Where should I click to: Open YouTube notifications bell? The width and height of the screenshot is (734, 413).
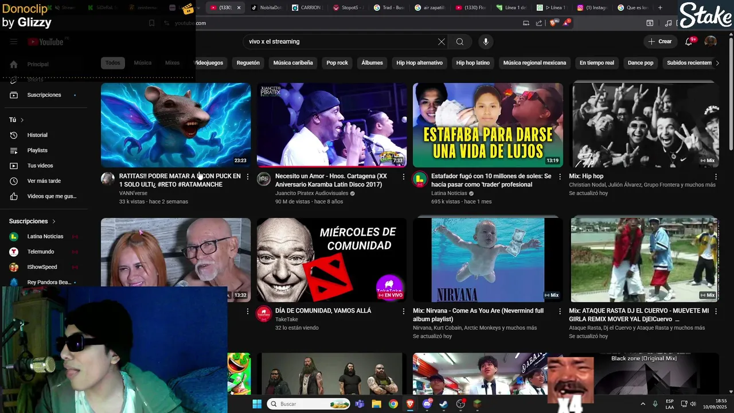pyautogui.click(x=690, y=41)
